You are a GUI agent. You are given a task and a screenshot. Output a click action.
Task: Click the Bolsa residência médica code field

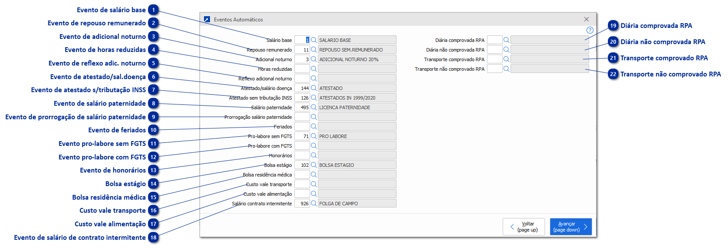302,174
